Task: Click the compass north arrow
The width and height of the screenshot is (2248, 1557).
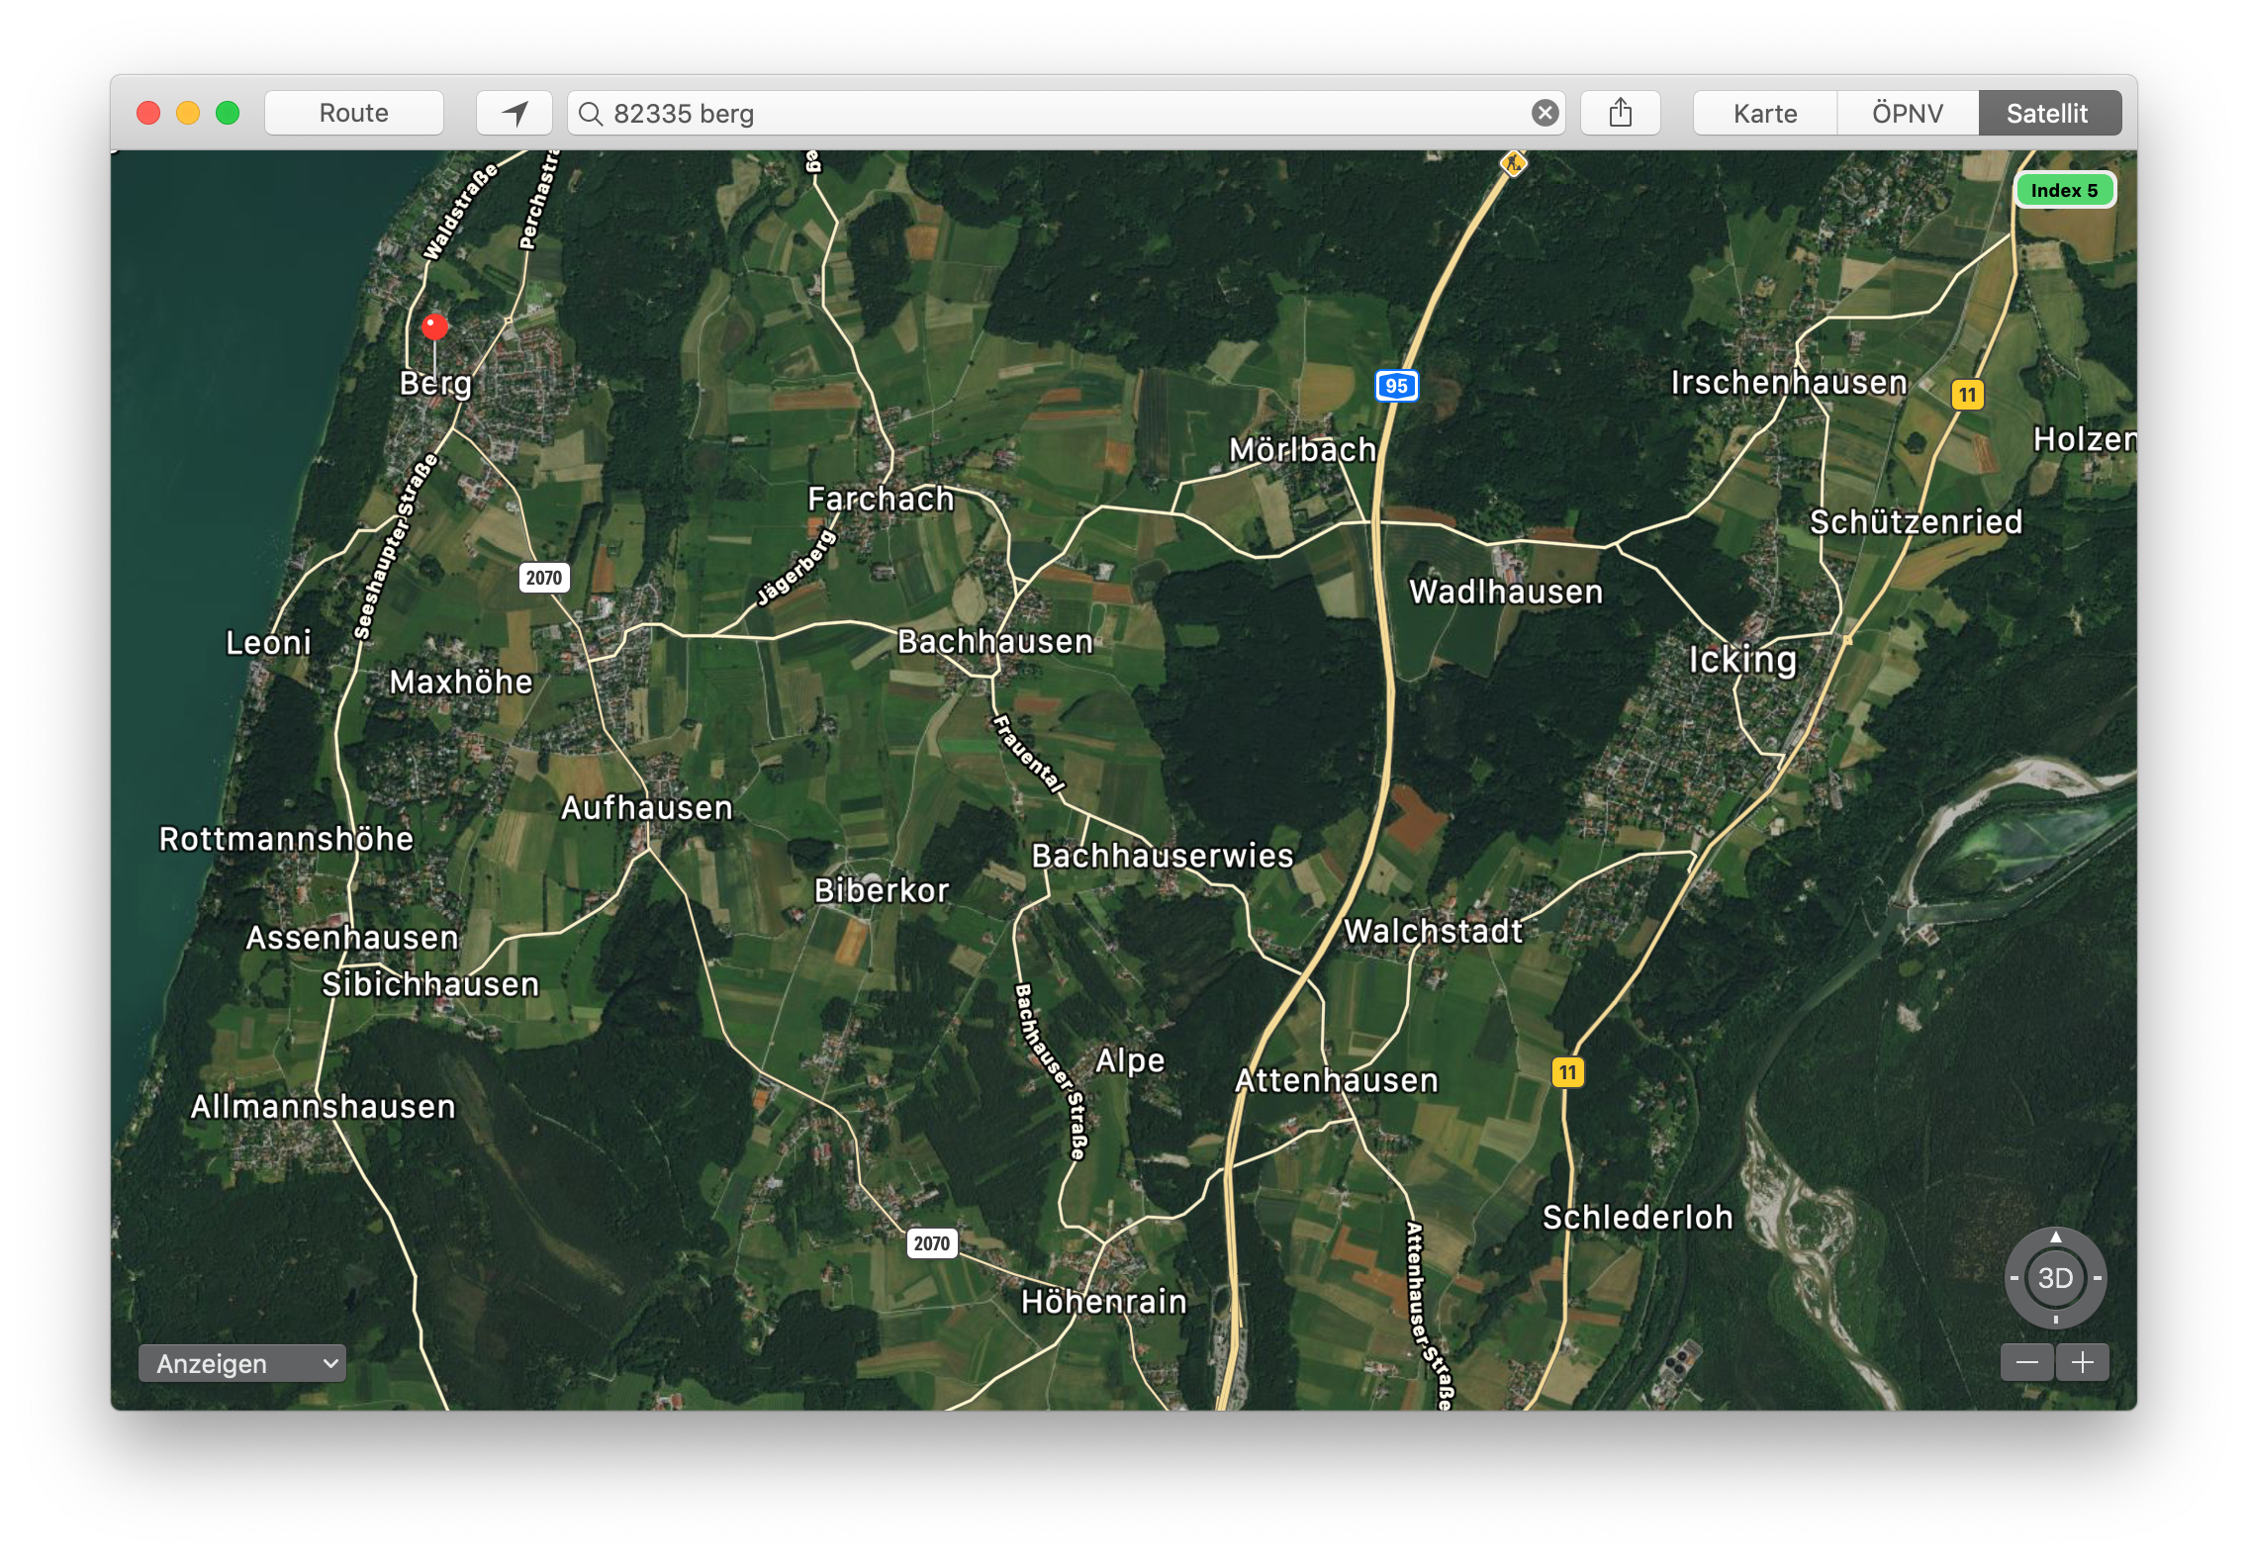Action: point(2056,1236)
